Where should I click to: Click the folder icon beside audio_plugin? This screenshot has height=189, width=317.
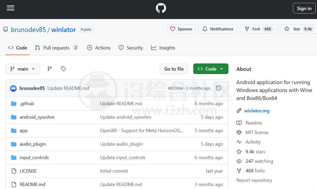[x=14, y=144]
